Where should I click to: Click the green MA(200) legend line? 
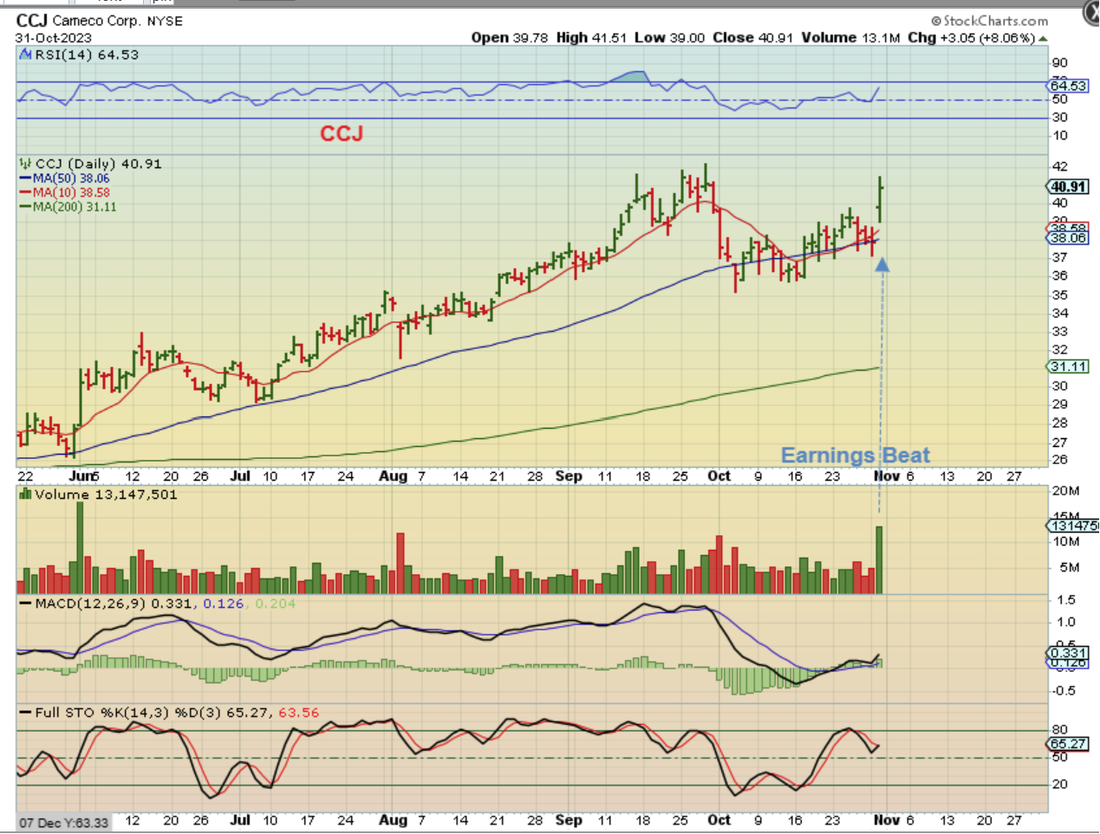click(x=26, y=207)
